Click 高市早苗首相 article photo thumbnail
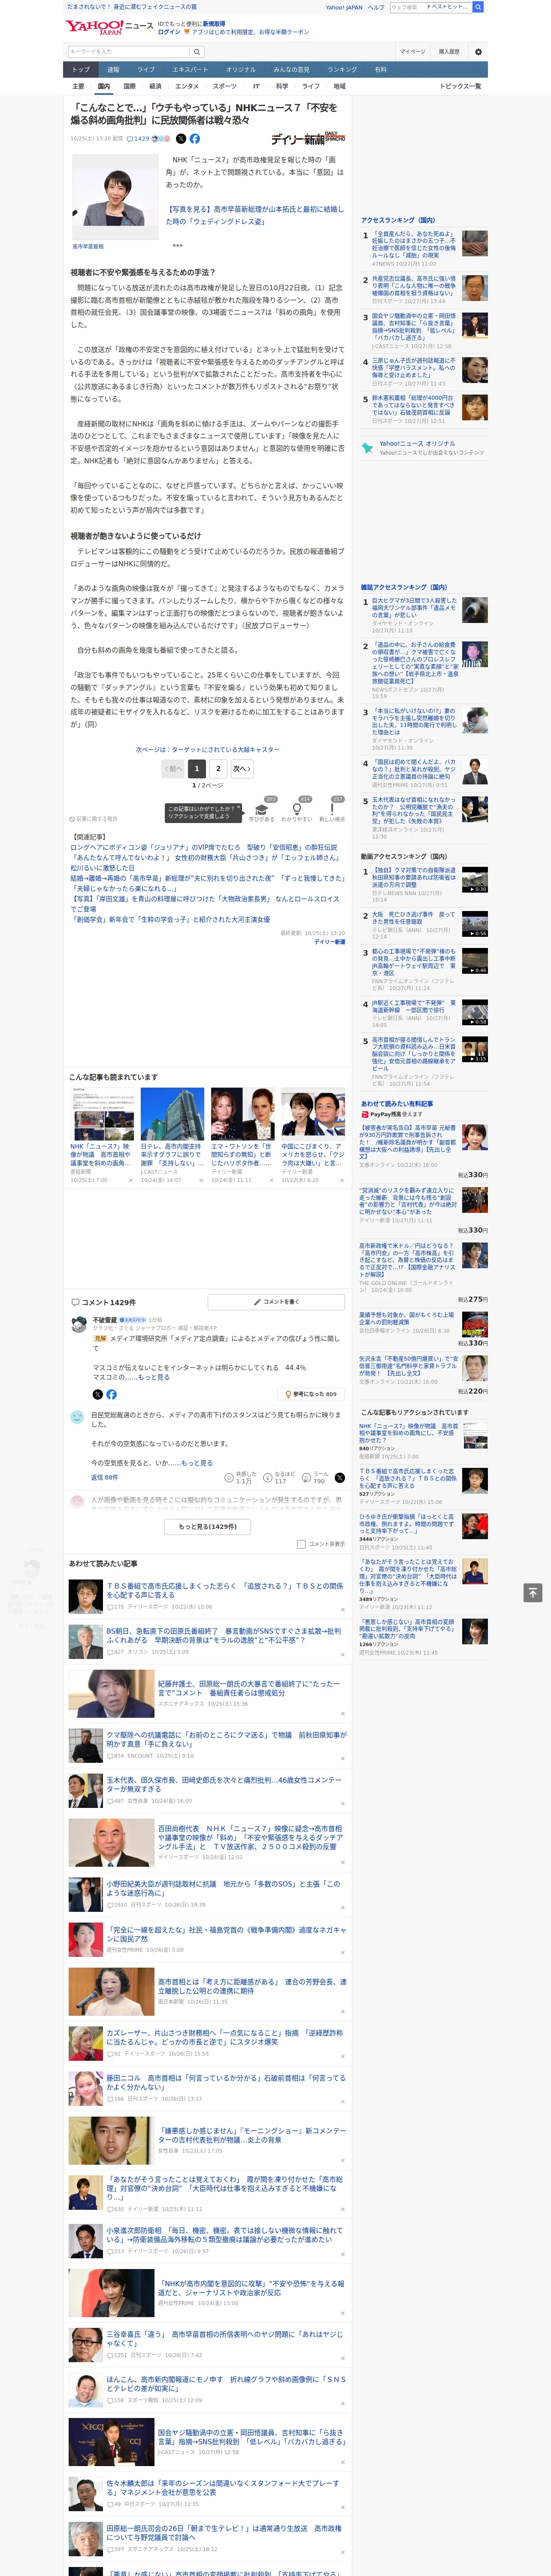The image size is (551, 2576). [x=115, y=197]
